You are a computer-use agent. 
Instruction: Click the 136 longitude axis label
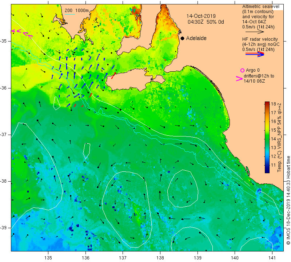[85, 258]
